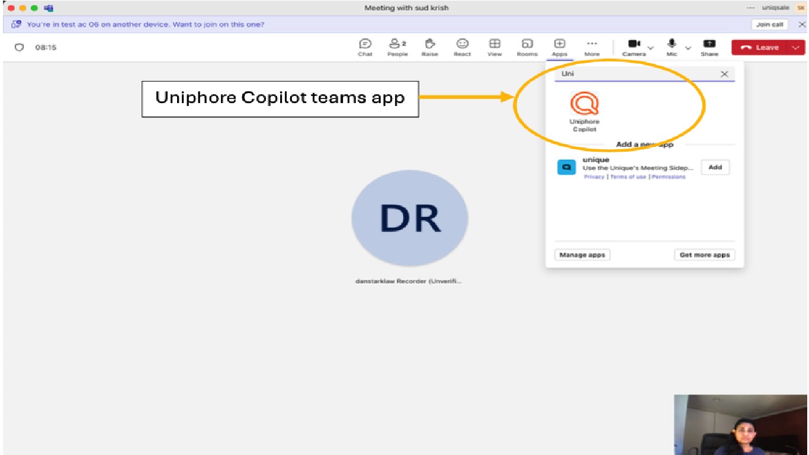Open the Permissions link
Screen dimensions: 809x455
click(x=669, y=177)
